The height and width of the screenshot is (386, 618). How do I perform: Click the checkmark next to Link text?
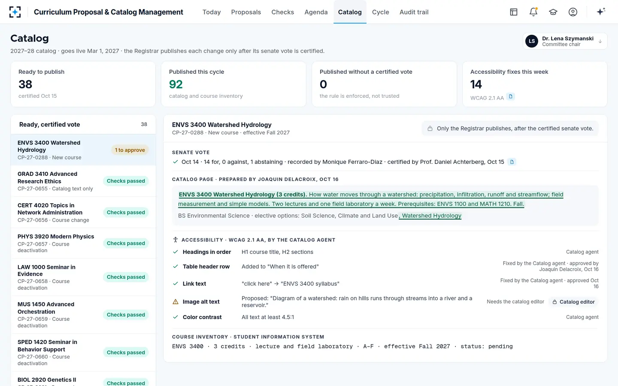pyautogui.click(x=176, y=284)
